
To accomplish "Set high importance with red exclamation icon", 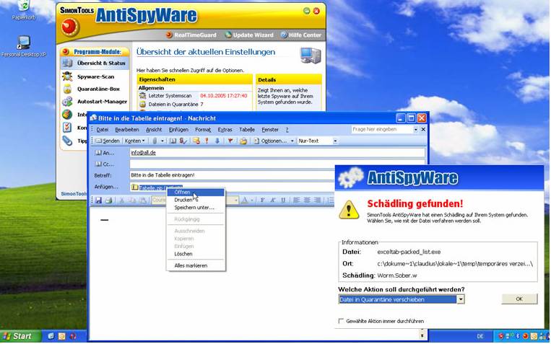I will coord(207,141).
